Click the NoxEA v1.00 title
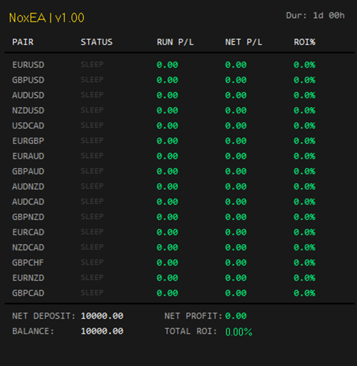The width and height of the screenshot is (357, 366). pos(47,18)
